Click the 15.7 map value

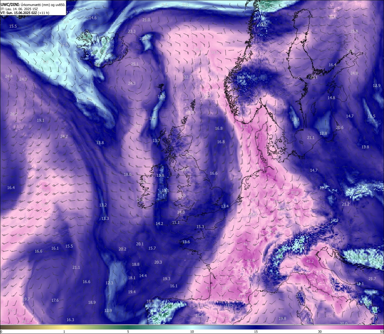tap(152, 248)
